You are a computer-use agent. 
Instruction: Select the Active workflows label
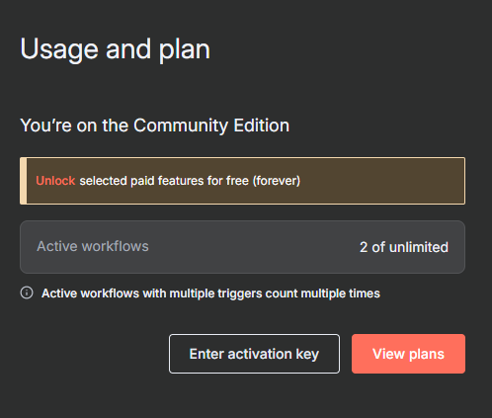tap(93, 246)
